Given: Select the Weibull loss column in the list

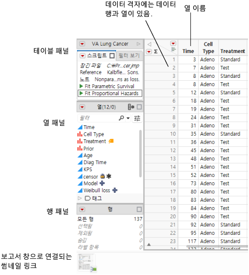Looking at the screenshot, I should point(97,190).
